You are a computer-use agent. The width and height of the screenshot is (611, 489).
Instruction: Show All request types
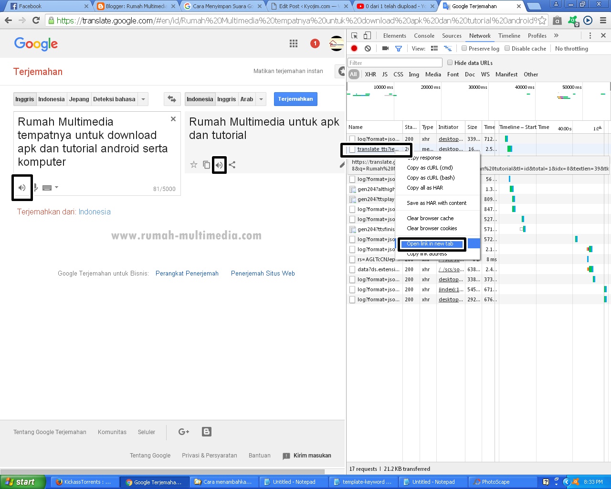pos(353,74)
